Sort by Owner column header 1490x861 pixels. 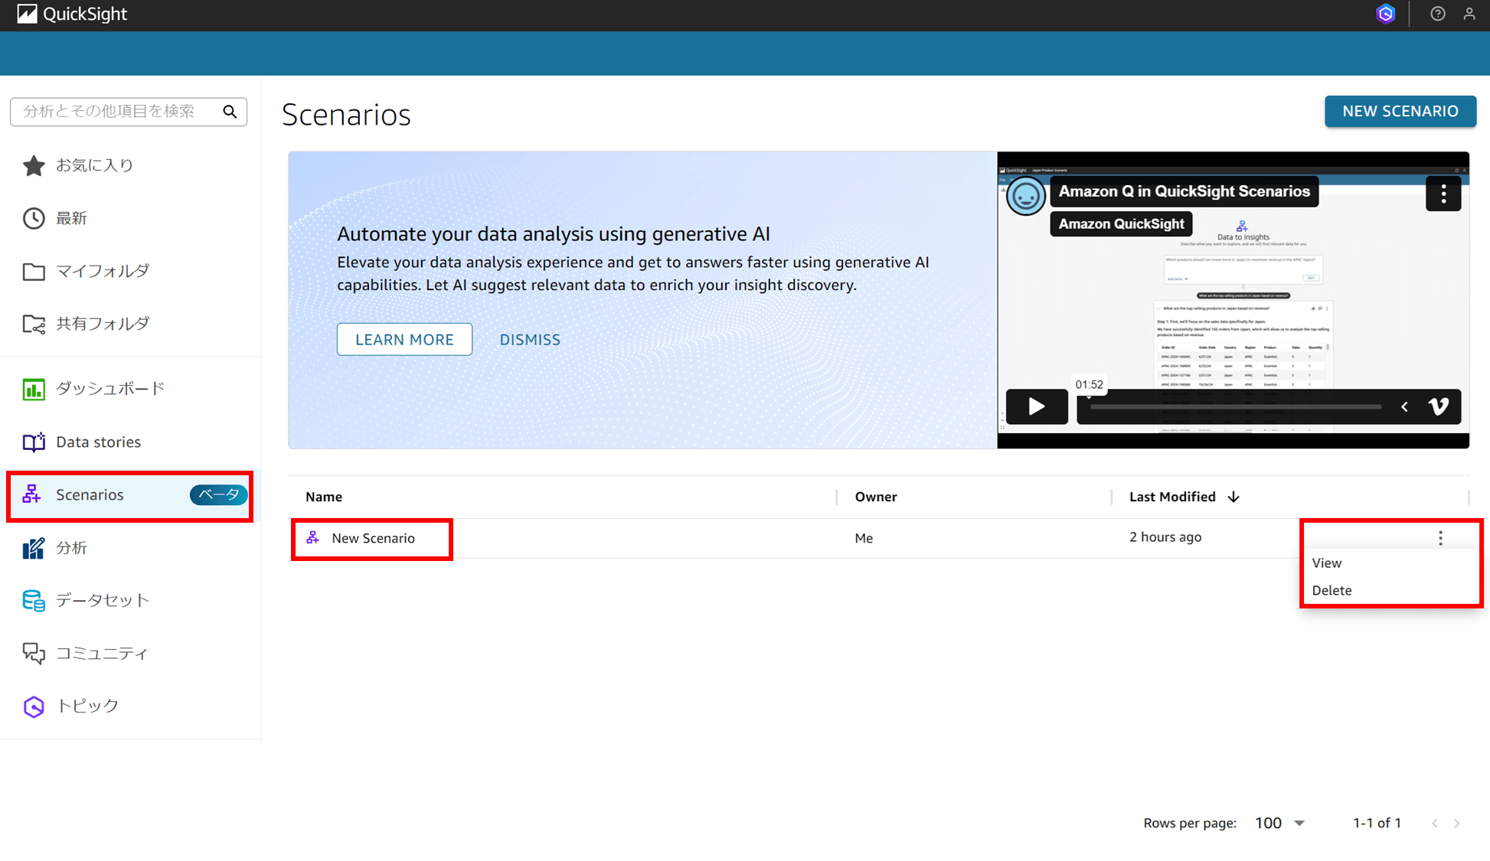coord(876,497)
